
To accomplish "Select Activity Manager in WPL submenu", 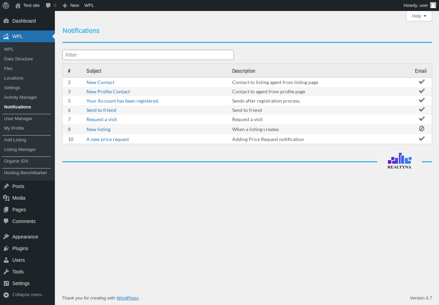I will (x=21, y=97).
